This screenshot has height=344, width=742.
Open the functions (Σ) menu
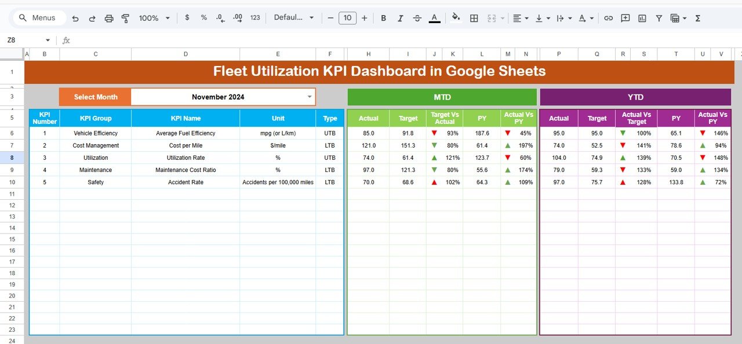tap(699, 18)
